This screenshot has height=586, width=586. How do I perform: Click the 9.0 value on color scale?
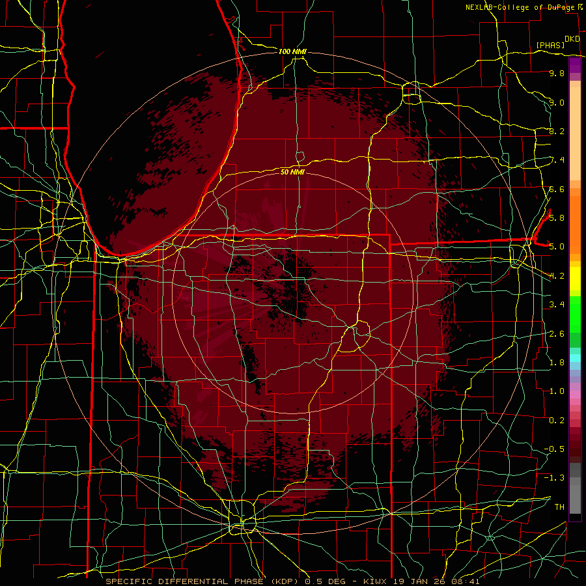557,102
